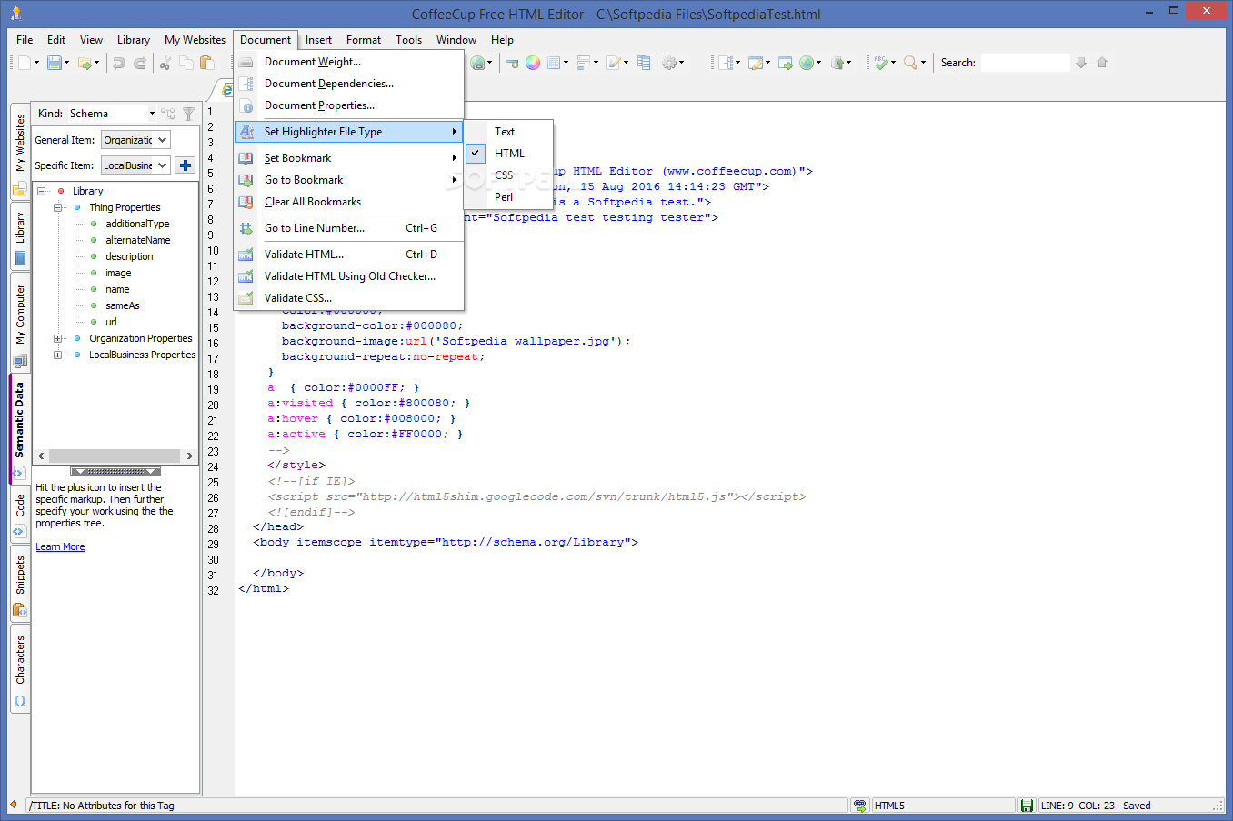Click the Undo arrow icon
Viewport: 1233px width, 821px height.
click(119, 63)
